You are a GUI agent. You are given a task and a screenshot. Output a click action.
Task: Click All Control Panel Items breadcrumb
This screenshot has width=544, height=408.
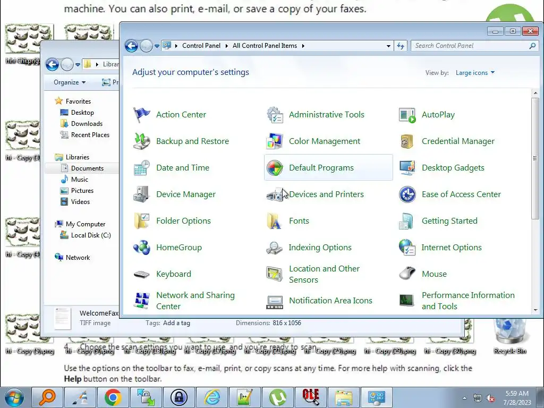tap(265, 46)
